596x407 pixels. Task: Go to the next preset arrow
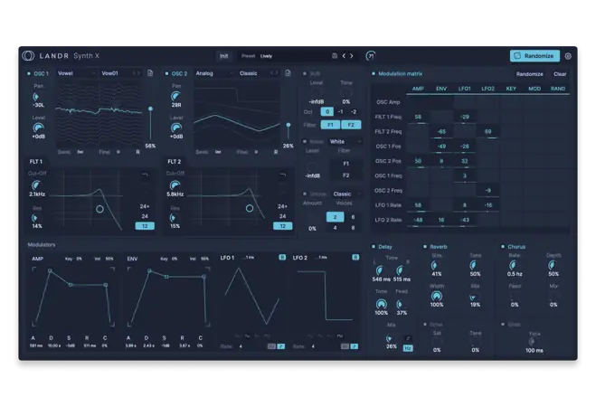coord(352,55)
